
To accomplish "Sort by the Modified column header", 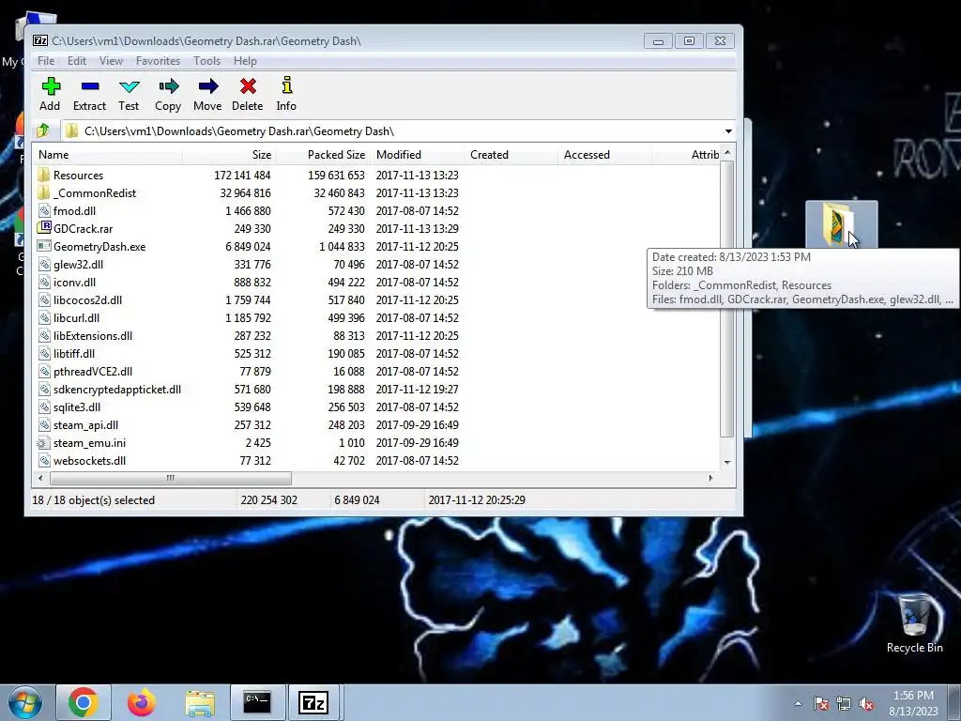I will point(417,155).
